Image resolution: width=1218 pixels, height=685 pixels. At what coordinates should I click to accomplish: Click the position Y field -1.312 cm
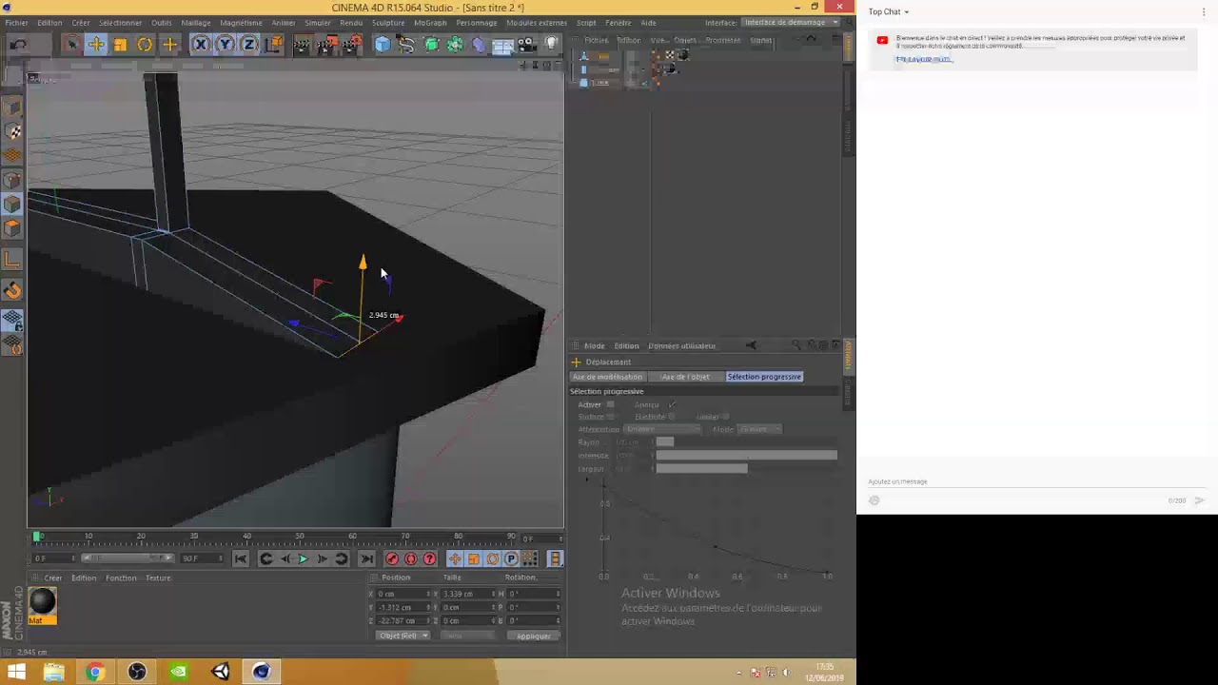click(404, 607)
